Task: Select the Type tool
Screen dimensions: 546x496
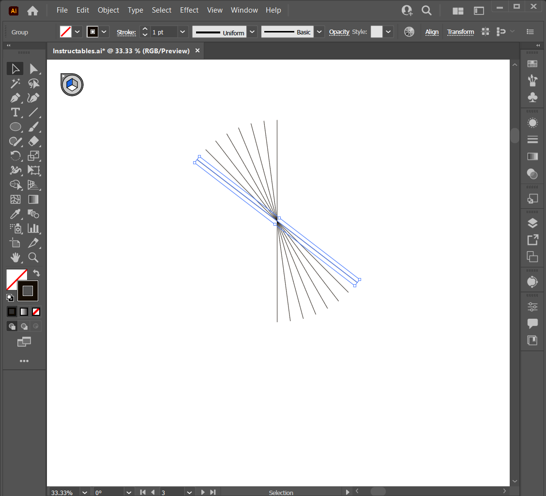Action: (x=15, y=112)
